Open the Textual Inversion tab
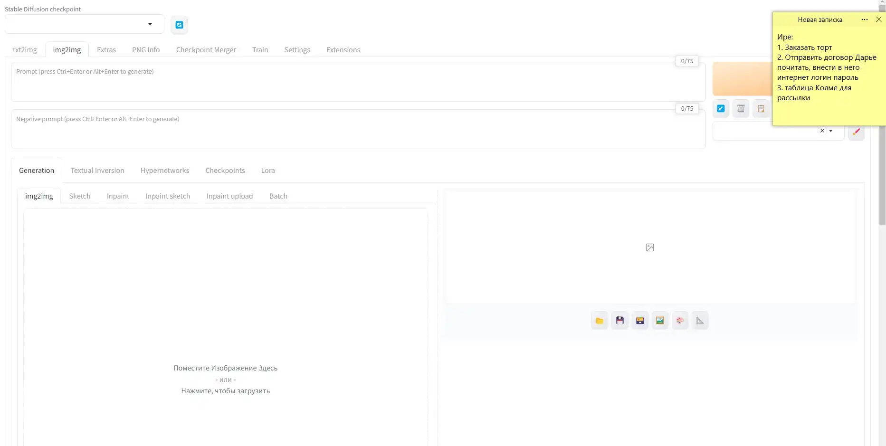 (x=97, y=171)
